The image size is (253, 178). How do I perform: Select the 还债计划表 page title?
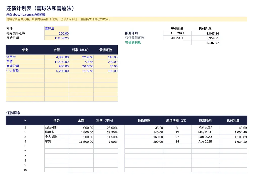(40, 8)
